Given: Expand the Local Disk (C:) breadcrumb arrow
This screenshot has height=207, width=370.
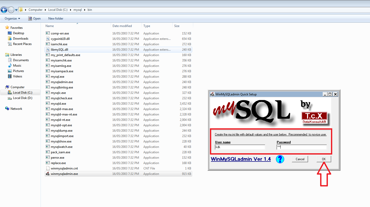Looking at the screenshot, I should [x=71, y=10].
